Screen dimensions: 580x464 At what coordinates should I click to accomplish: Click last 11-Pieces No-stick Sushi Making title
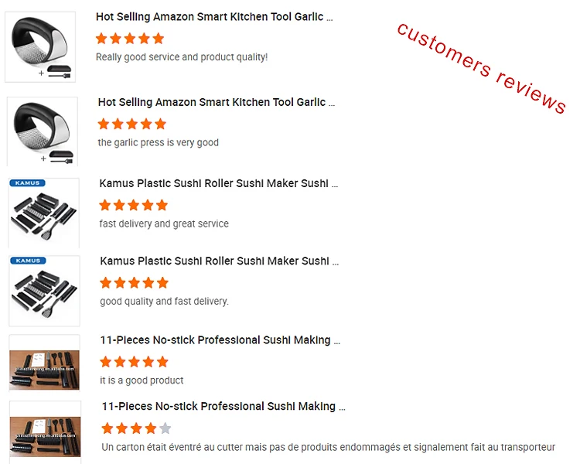(x=223, y=407)
